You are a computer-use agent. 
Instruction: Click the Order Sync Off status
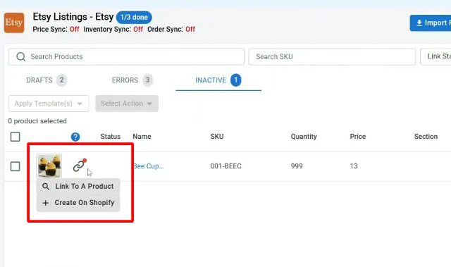[171, 30]
